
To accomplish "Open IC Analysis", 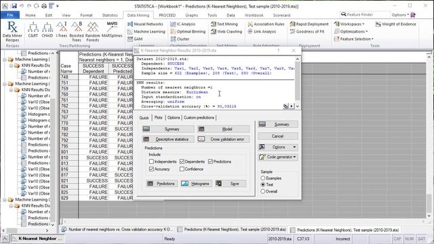I will (x=182, y=24).
